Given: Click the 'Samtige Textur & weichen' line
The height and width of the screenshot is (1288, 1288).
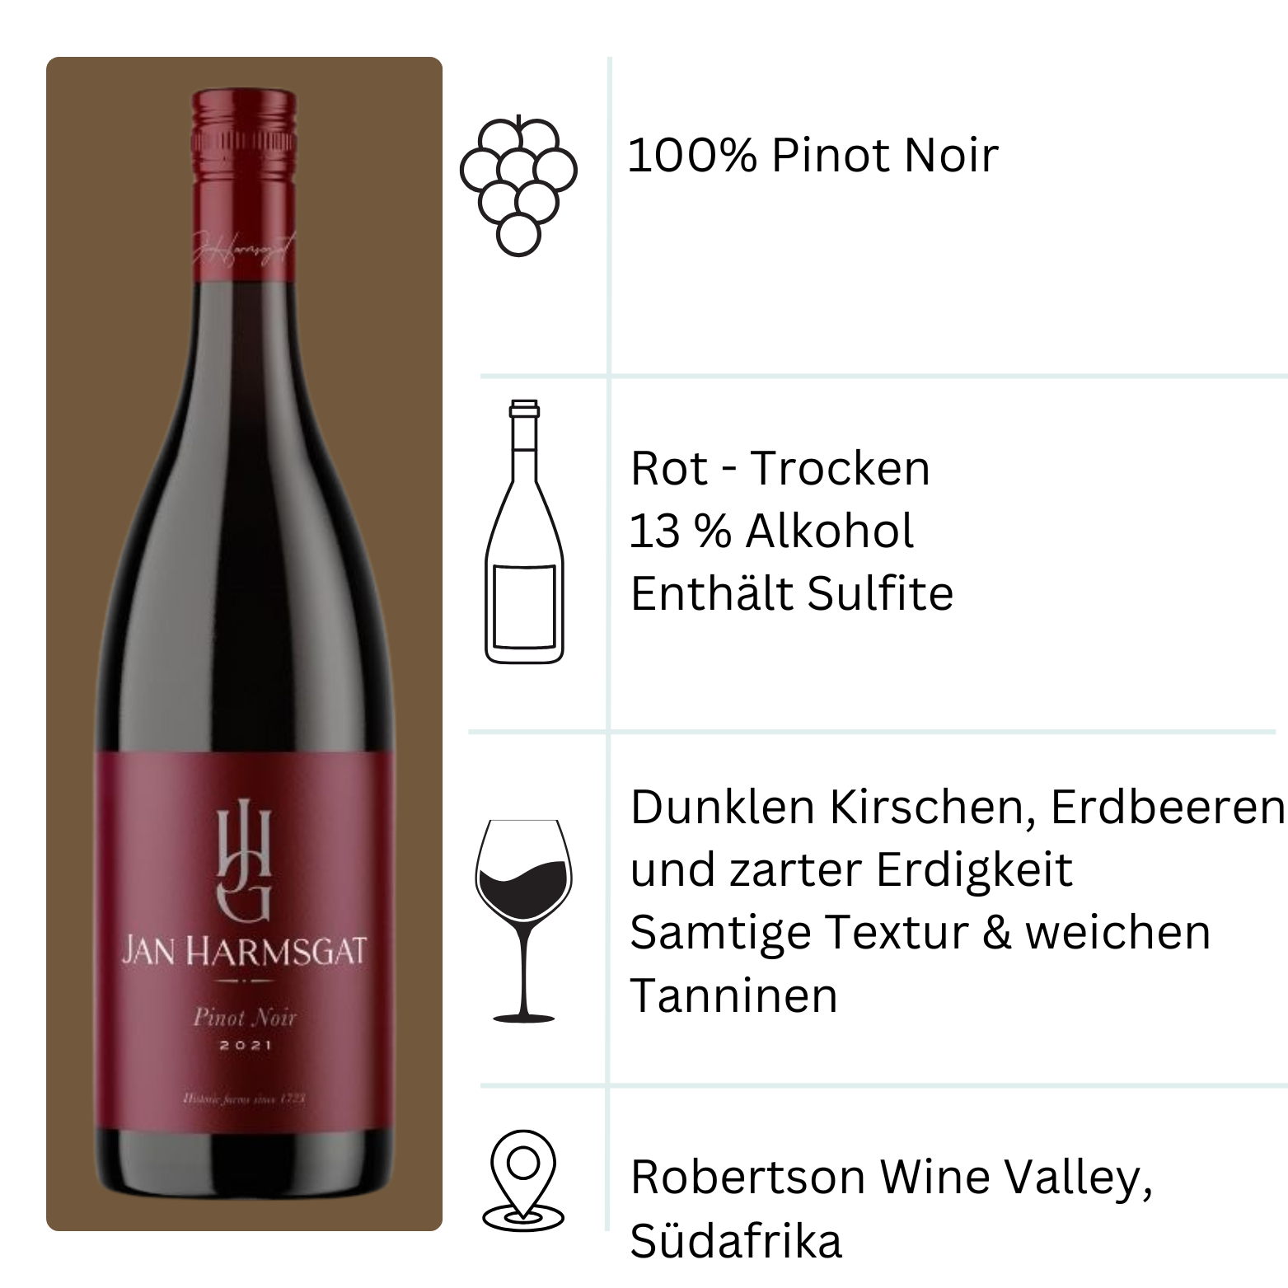Looking at the screenshot, I should click(x=920, y=933).
